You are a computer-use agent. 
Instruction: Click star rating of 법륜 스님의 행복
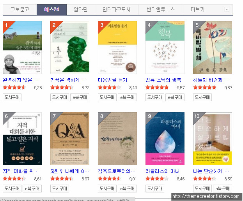[x=157, y=88]
